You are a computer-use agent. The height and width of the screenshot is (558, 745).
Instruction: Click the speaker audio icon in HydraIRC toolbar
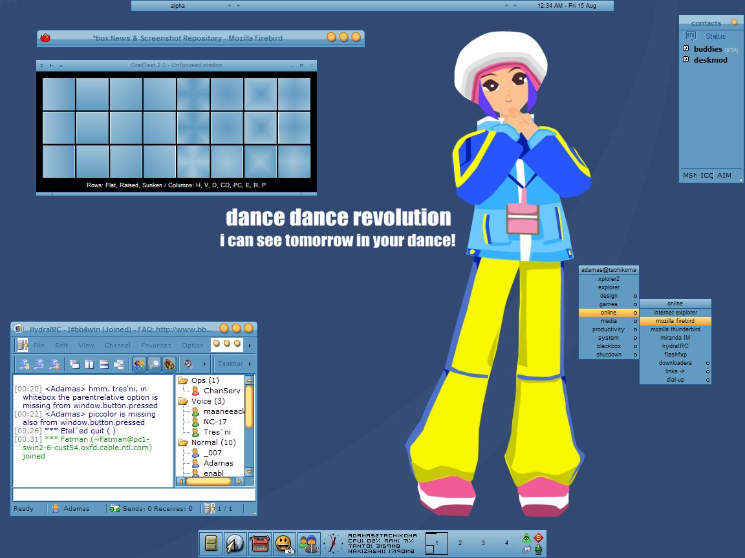(x=189, y=364)
